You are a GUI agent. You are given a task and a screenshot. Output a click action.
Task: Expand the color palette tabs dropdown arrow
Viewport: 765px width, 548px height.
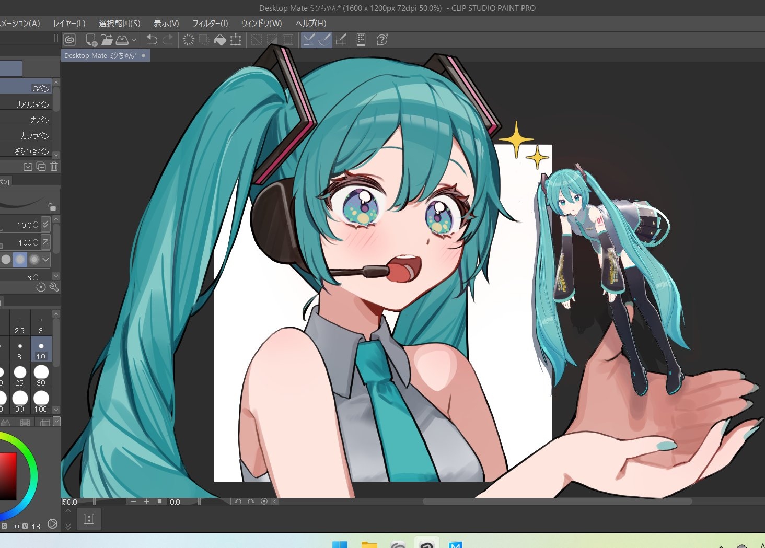click(x=56, y=421)
